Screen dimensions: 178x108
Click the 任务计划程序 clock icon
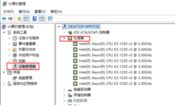tap(15, 38)
